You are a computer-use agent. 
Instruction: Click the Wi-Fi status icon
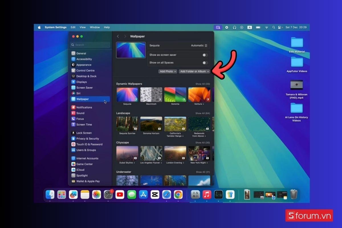point(266,27)
